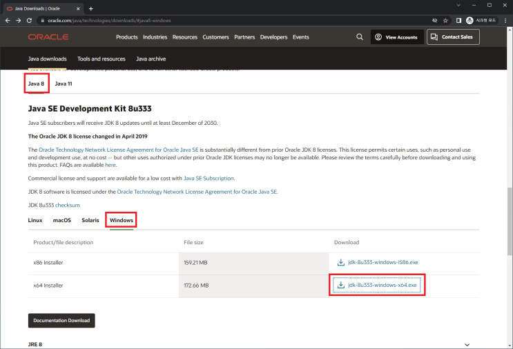Click the Oracle logo
This screenshot has width=513, height=349.
point(48,37)
